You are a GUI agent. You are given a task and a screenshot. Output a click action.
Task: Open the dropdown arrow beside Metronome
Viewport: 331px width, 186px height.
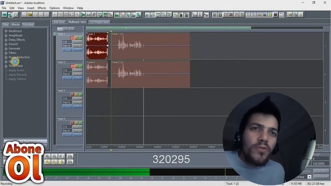coord(309,177)
